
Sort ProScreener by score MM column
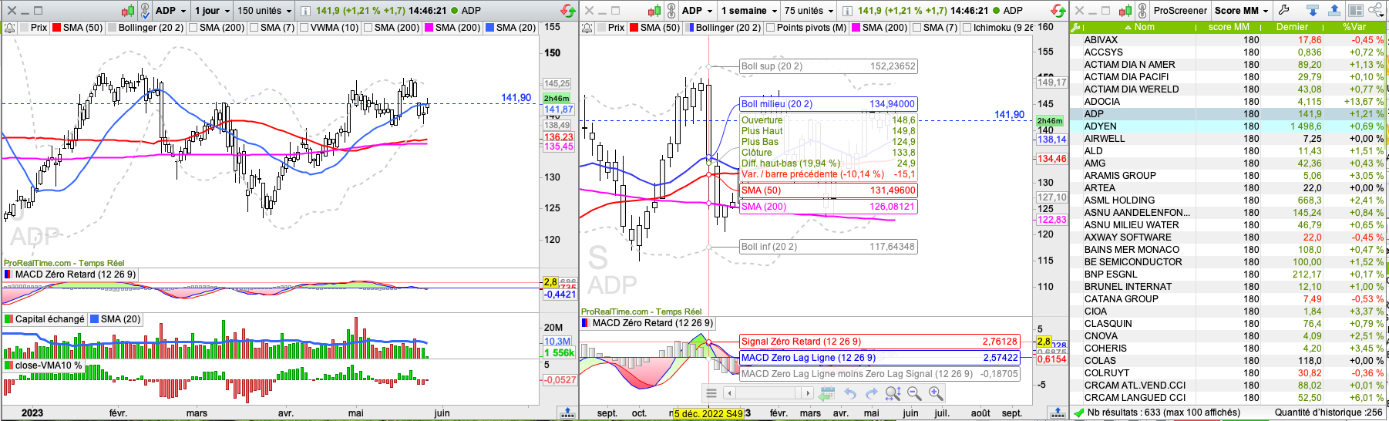(1229, 27)
